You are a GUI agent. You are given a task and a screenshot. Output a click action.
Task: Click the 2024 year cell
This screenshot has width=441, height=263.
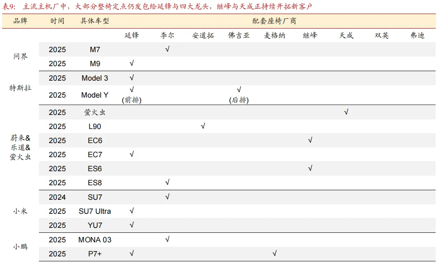(58, 197)
